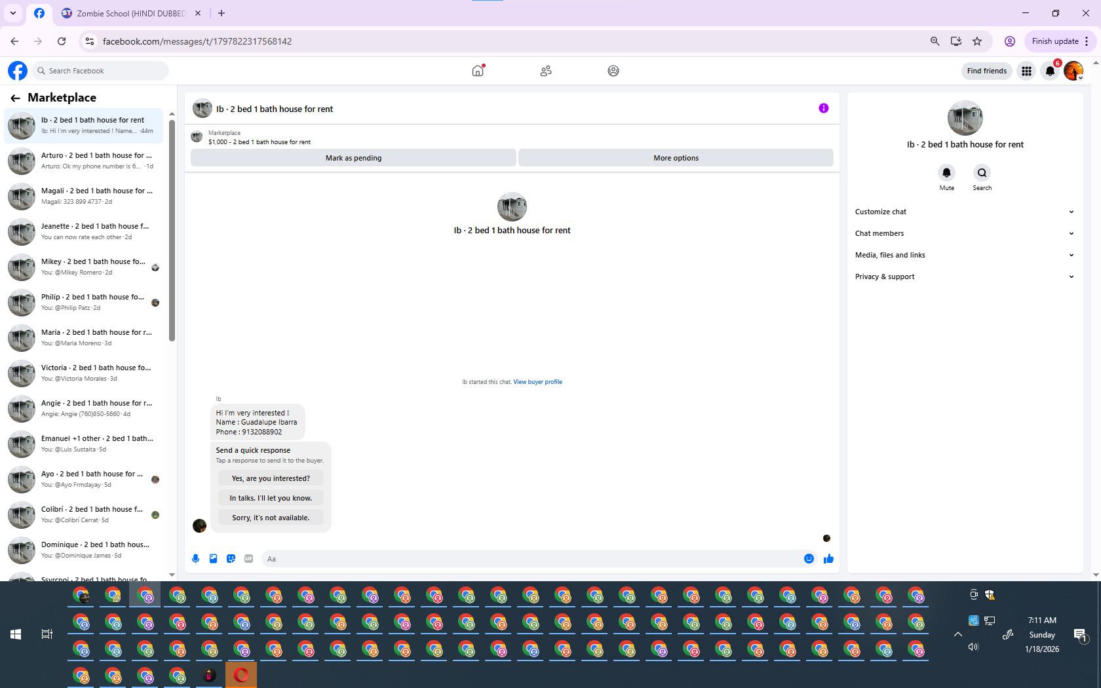This screenshot has width=1101, height=688.
Task: Send quick reply 'Yes, are you interested?'
Action: point(271,478)
